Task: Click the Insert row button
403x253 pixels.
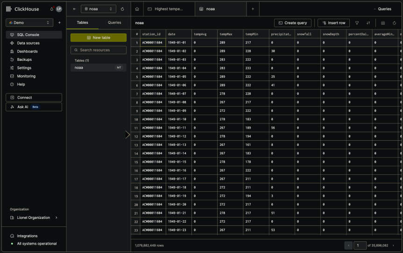Action: coord(333,23)
